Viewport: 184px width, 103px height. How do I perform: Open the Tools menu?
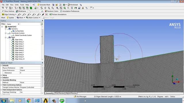pos(22,5)
